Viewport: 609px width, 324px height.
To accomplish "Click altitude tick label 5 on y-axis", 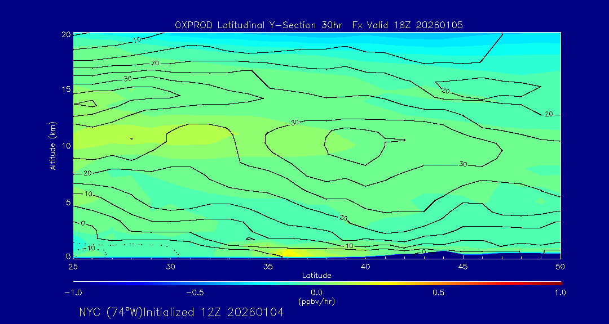I will 67,201.
